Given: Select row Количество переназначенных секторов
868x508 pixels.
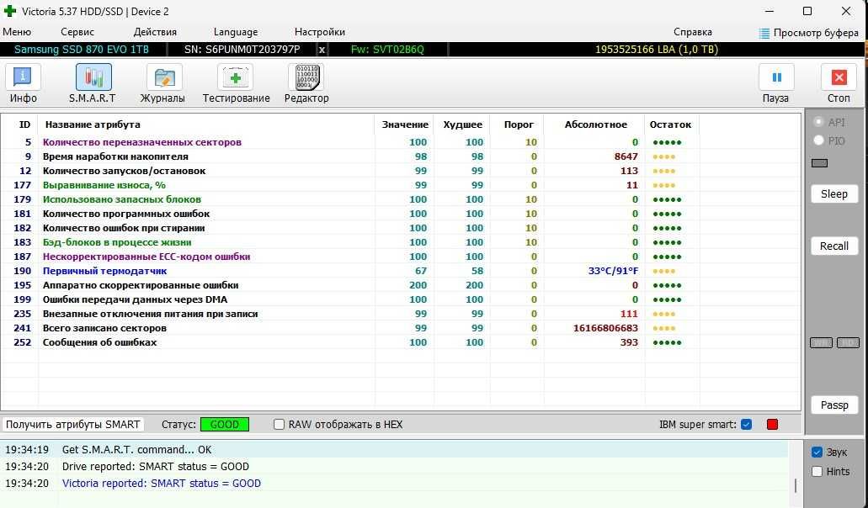Looking at the screenshot, I should coord(401,142).
